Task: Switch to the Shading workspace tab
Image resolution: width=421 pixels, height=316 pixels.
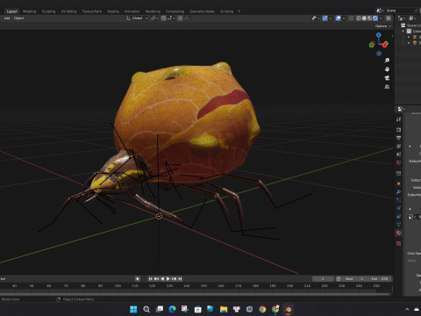Action: click(113, 11)
